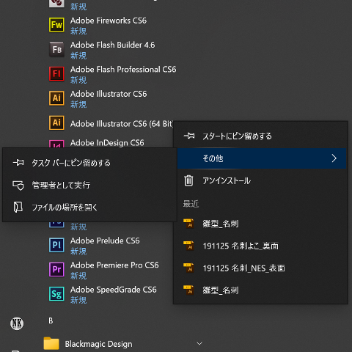Expand the Blackmagic Design folder chevron
Screen dimensions: 352x352
(199, 343)
